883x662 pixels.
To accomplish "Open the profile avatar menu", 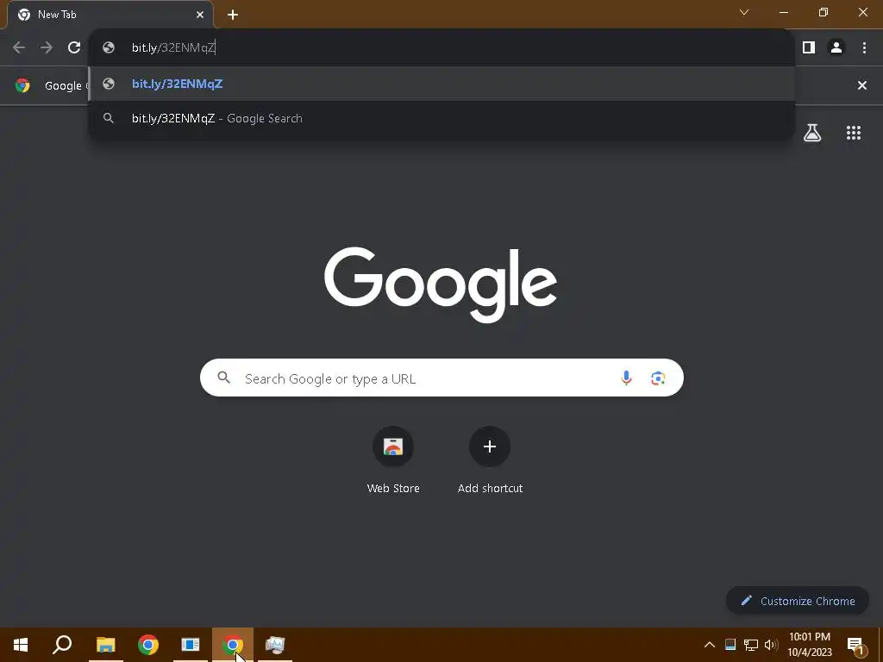I will tap(836, 47).
